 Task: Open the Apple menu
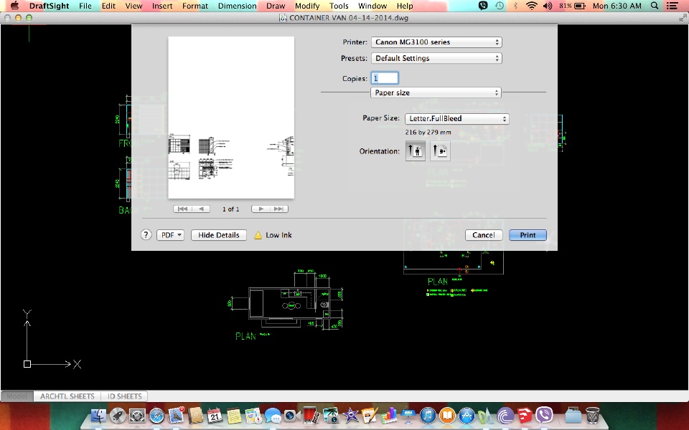(x=14, y=6)
